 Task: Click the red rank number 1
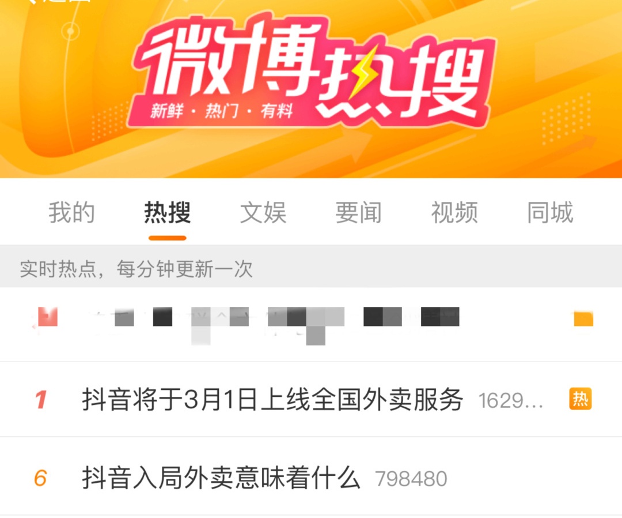pyautogui.click(x=41, y=400)
